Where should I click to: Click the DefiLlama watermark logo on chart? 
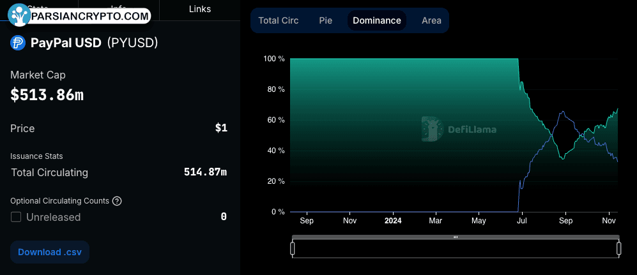[459, 130]
